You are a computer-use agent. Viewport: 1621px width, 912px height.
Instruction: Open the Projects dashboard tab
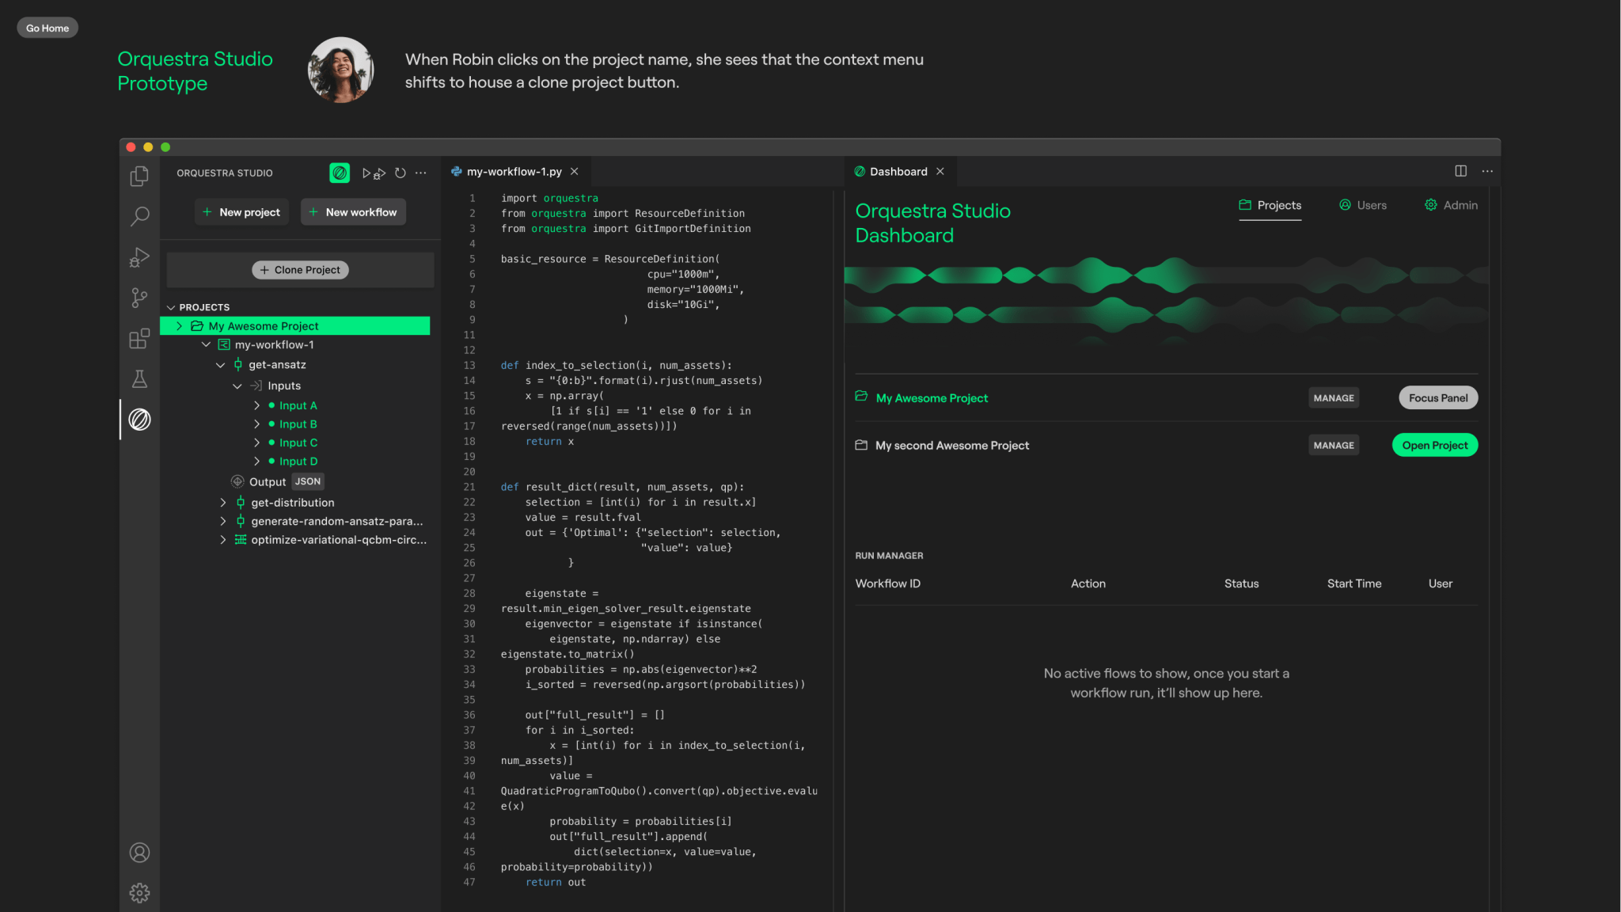click(1270, 205)
